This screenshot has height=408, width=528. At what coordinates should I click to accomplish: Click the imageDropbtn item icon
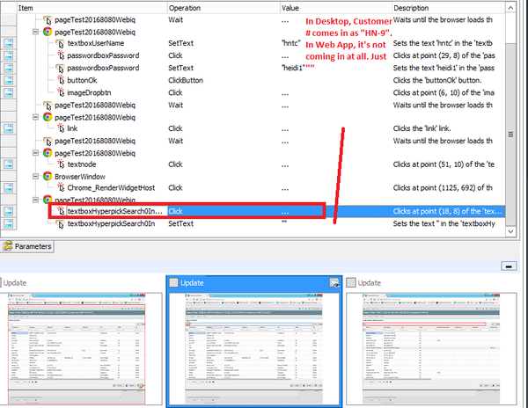[60, 91]
